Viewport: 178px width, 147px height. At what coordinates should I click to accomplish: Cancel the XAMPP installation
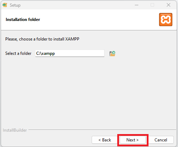click(x=161, y=140)
